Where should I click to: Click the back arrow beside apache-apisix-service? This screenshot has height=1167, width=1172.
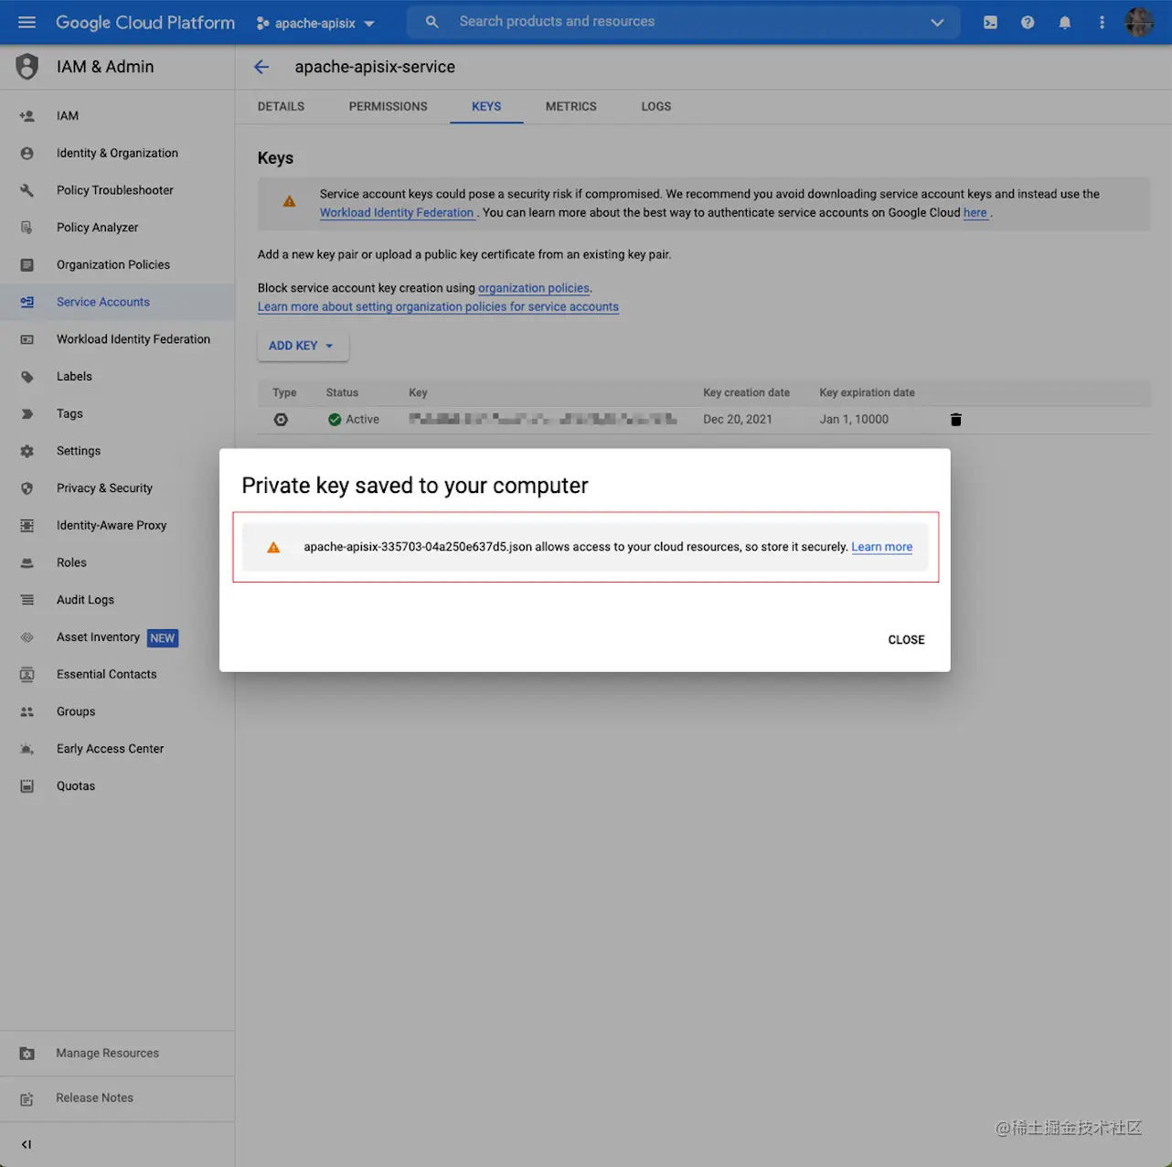[x=261, y=67]
